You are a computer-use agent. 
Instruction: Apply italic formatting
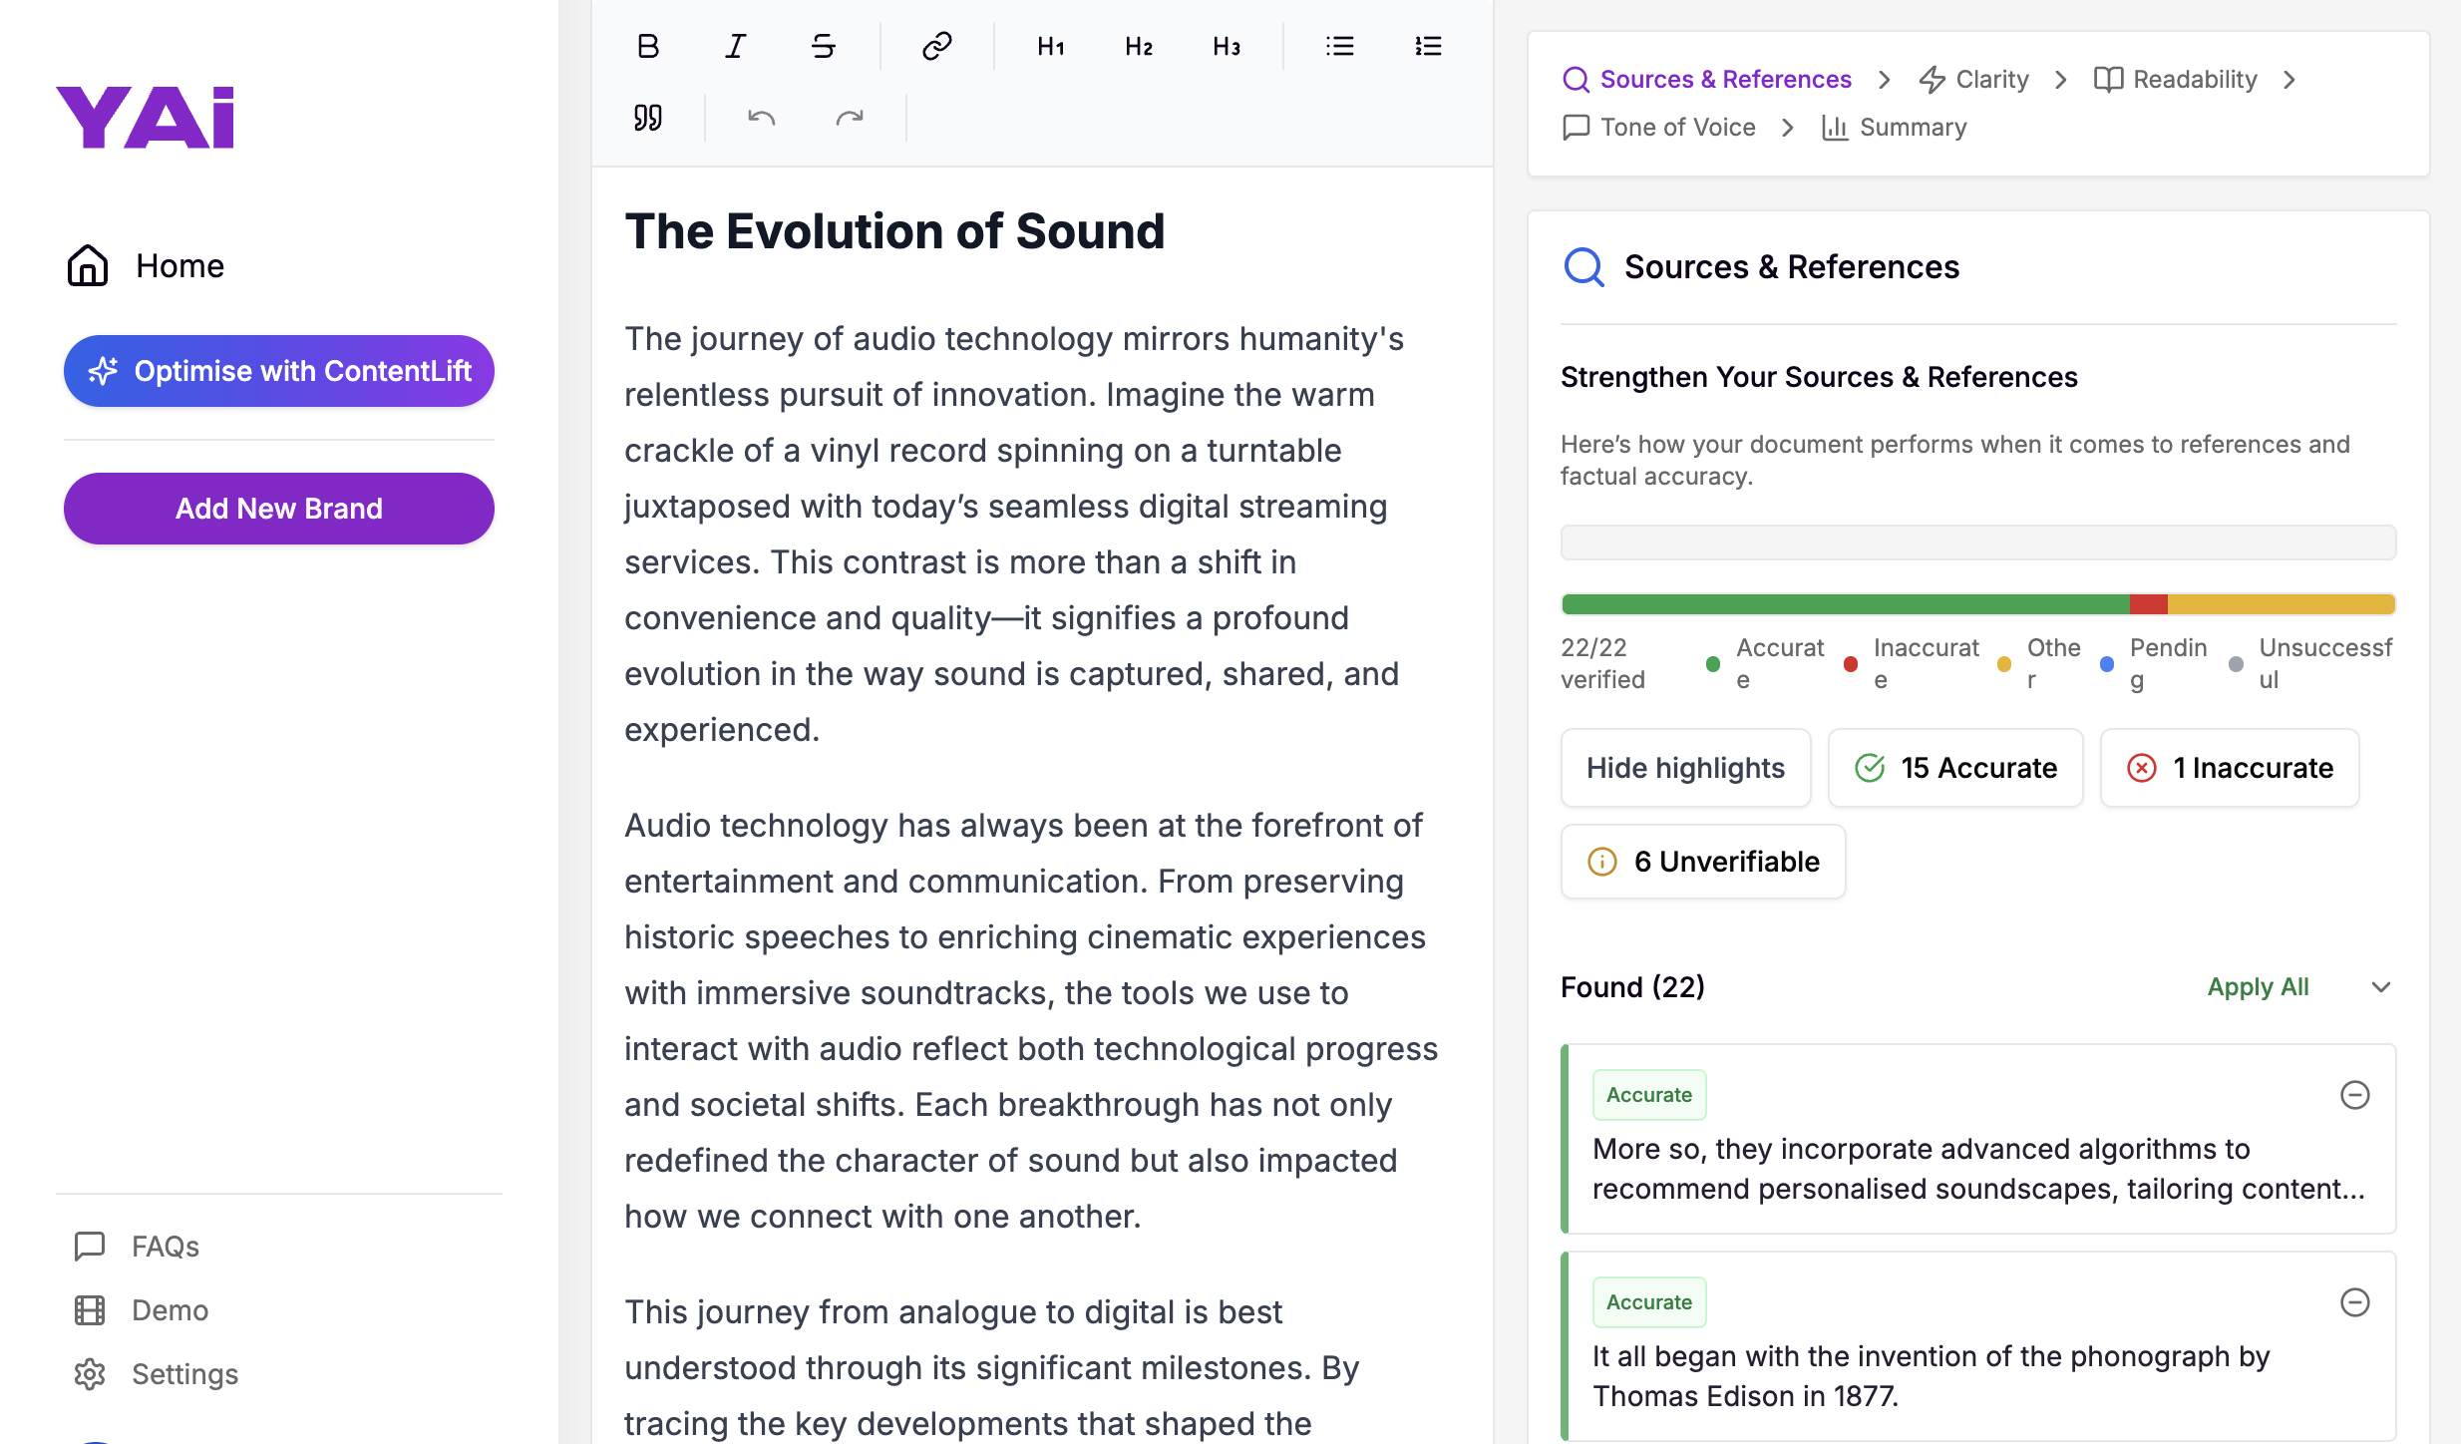click(735, 46)
